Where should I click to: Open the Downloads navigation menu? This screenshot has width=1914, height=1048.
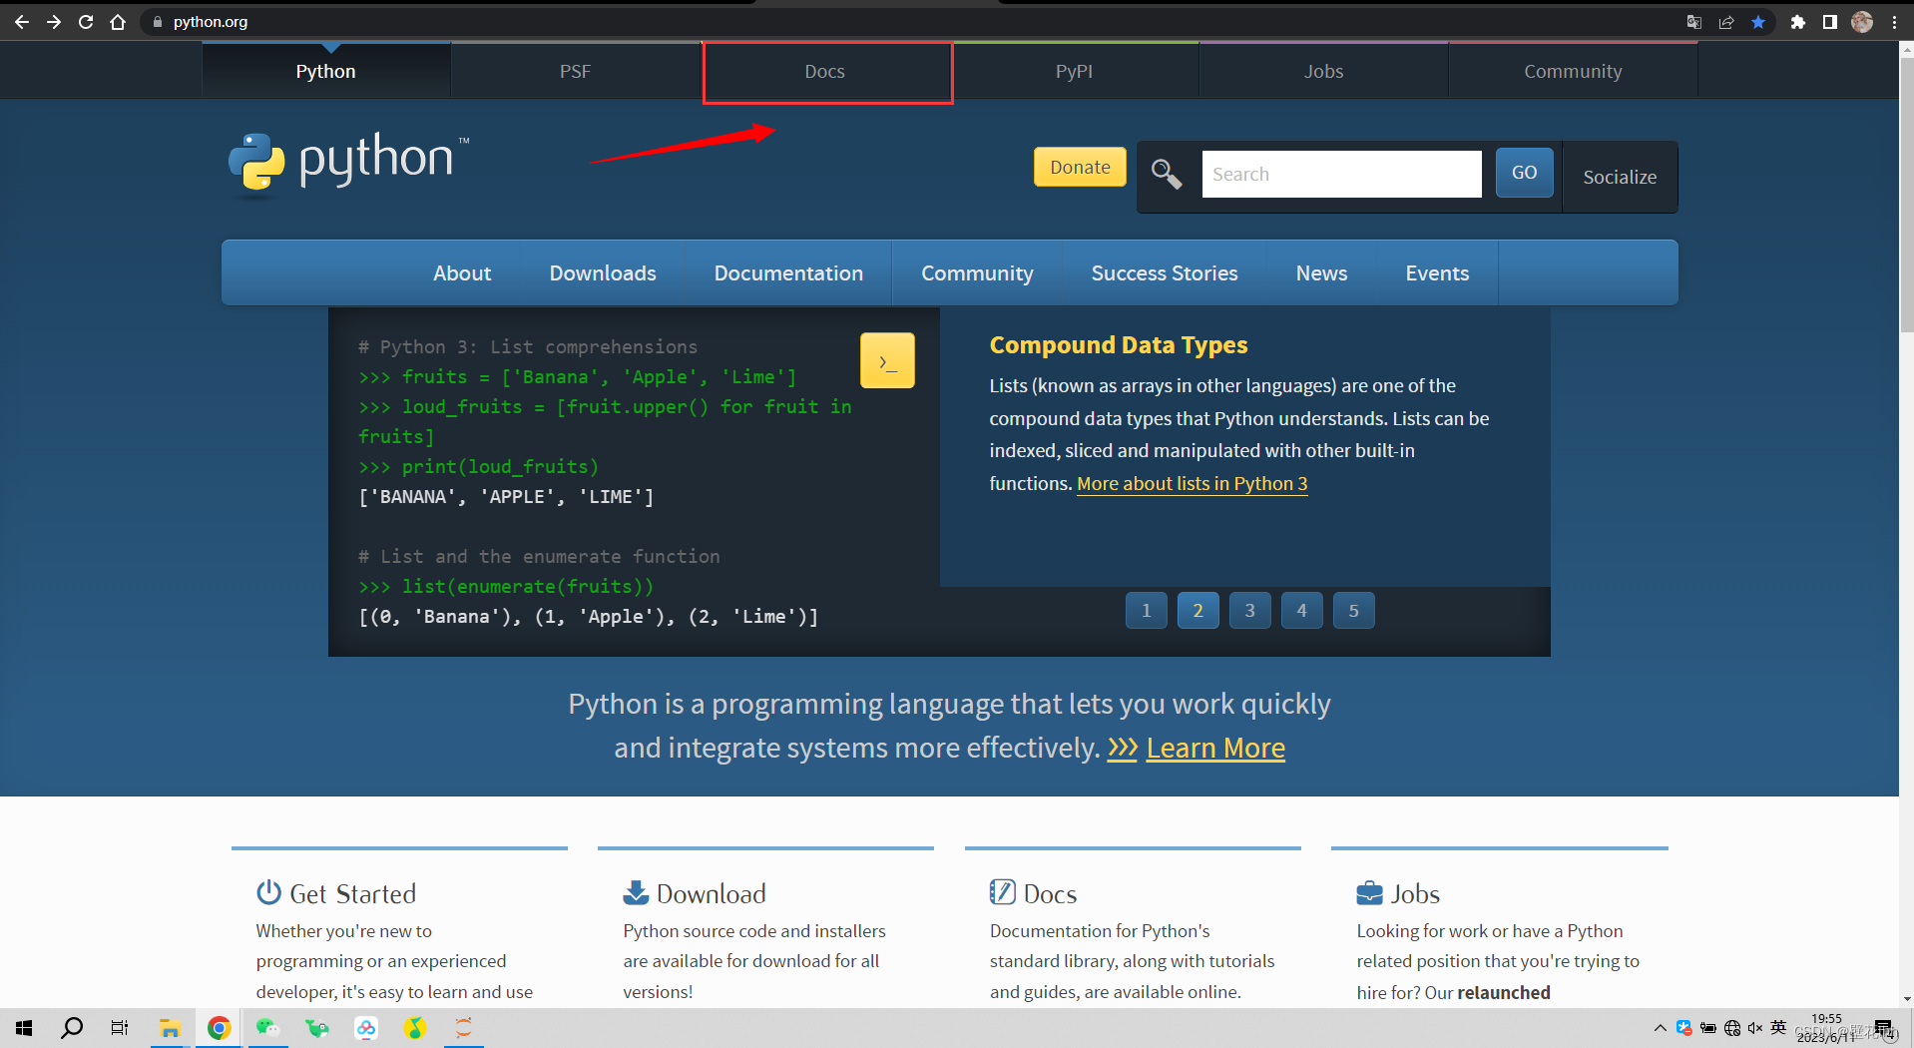[x=603, y=272]
